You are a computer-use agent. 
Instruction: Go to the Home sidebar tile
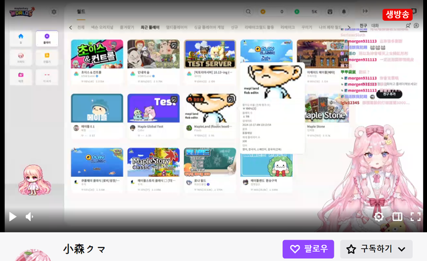21,39
